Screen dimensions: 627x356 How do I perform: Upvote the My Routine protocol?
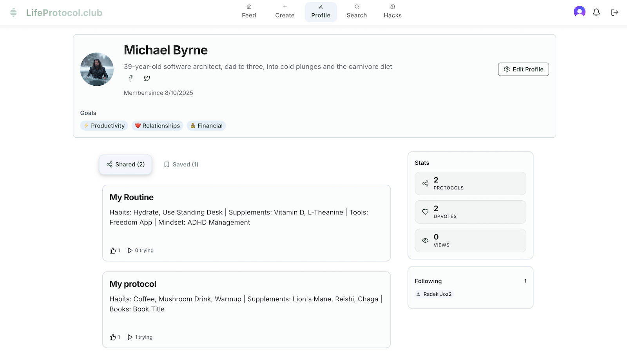coord(113,250)
